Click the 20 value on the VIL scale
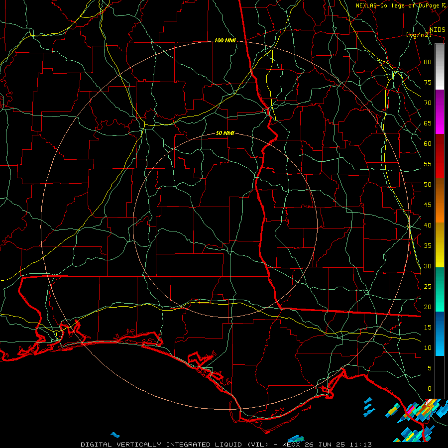448x448 pixels. 428,307
